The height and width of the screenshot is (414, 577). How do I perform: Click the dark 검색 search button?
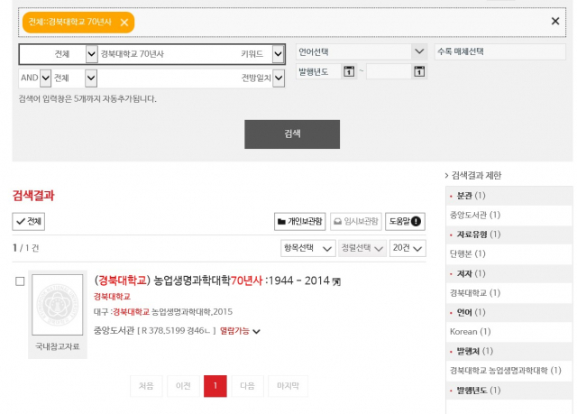292,134
